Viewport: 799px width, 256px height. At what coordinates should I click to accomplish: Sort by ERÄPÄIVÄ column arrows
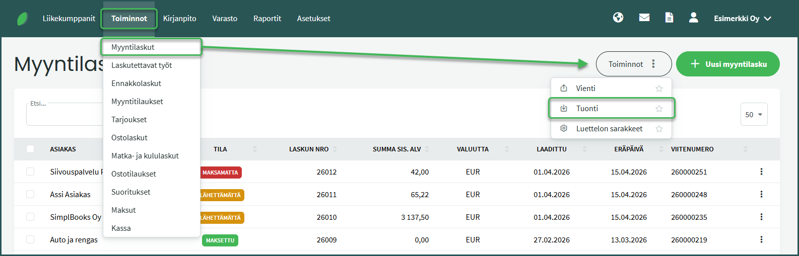tap(661, 149)
